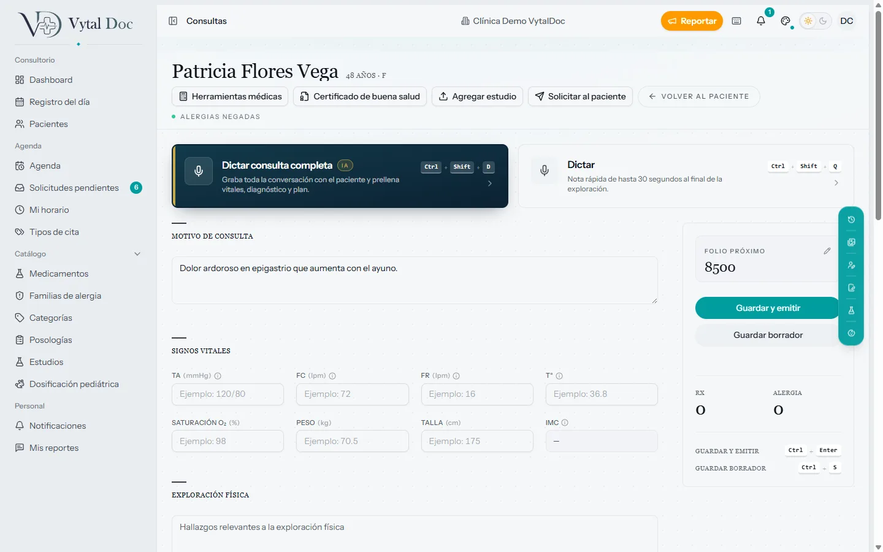The image size is (883, 552).
Task: Open Posologías in the sidebar
Action: (x=78, y=340)
